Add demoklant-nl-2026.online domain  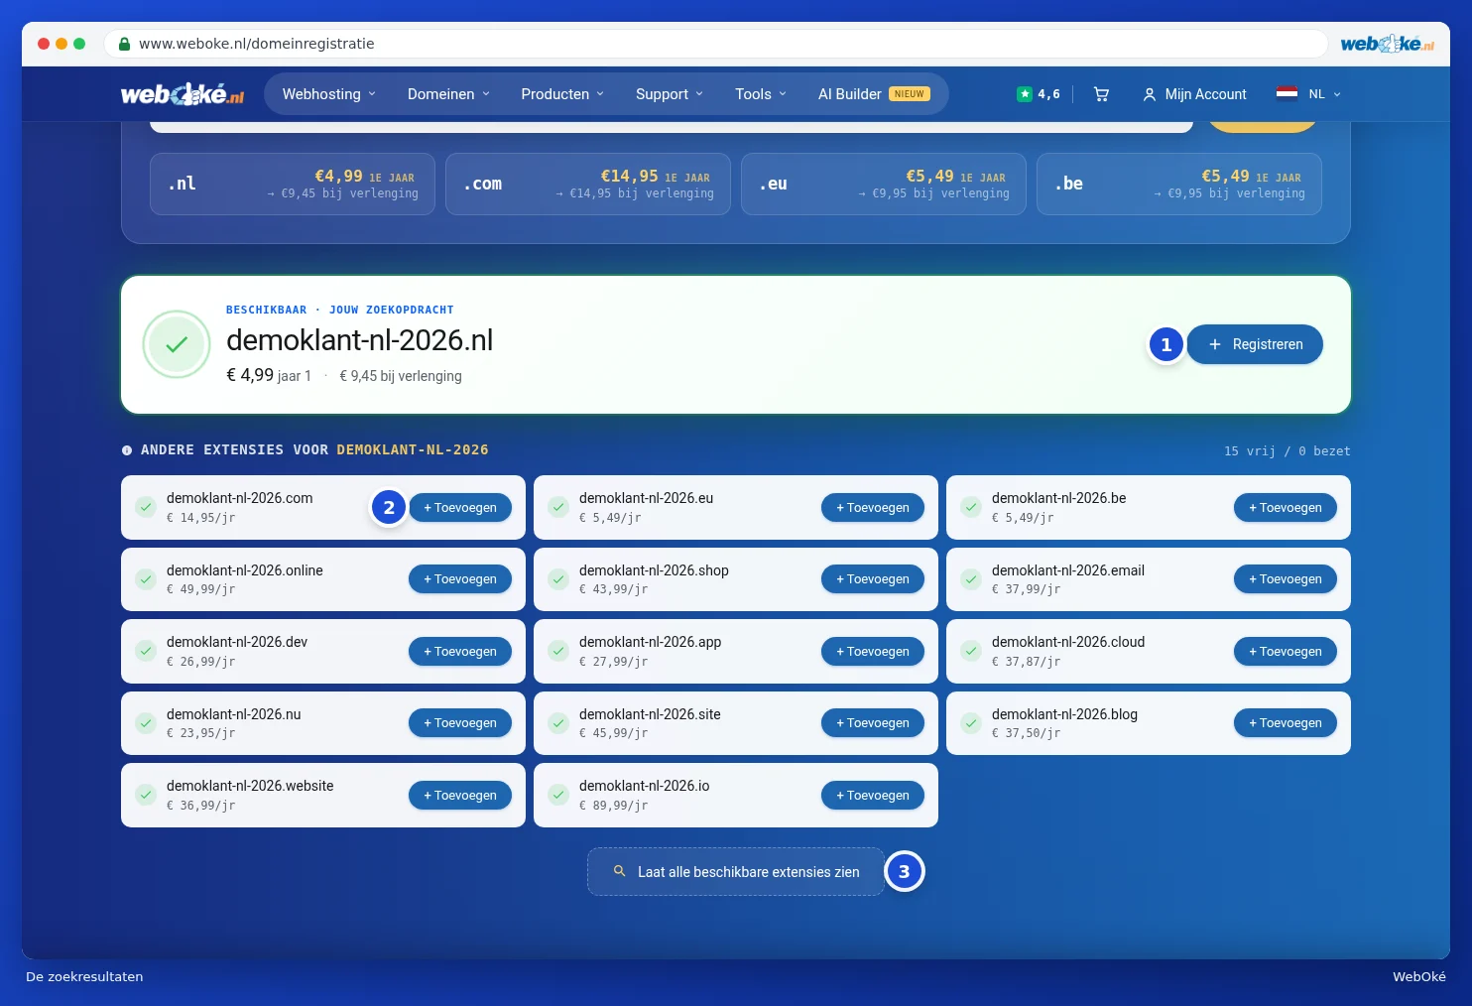(460, 579)
